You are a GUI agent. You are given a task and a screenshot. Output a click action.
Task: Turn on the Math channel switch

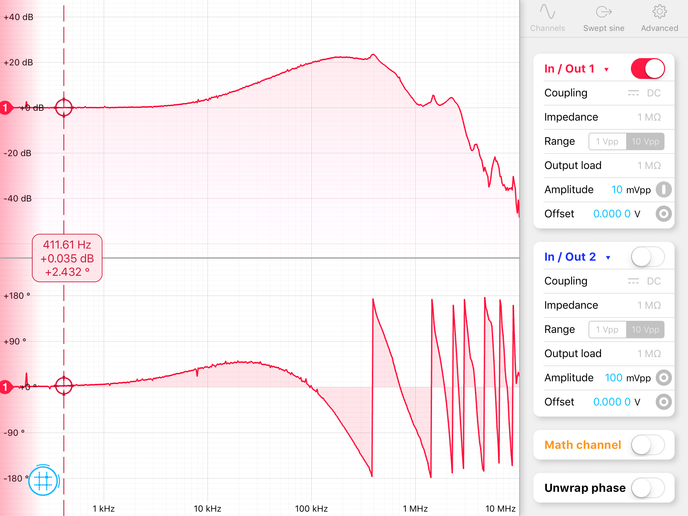click(647, 445)
